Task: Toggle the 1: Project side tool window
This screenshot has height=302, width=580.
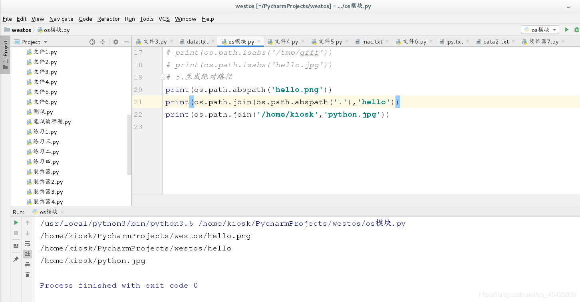Action: (x=5, y=54)
